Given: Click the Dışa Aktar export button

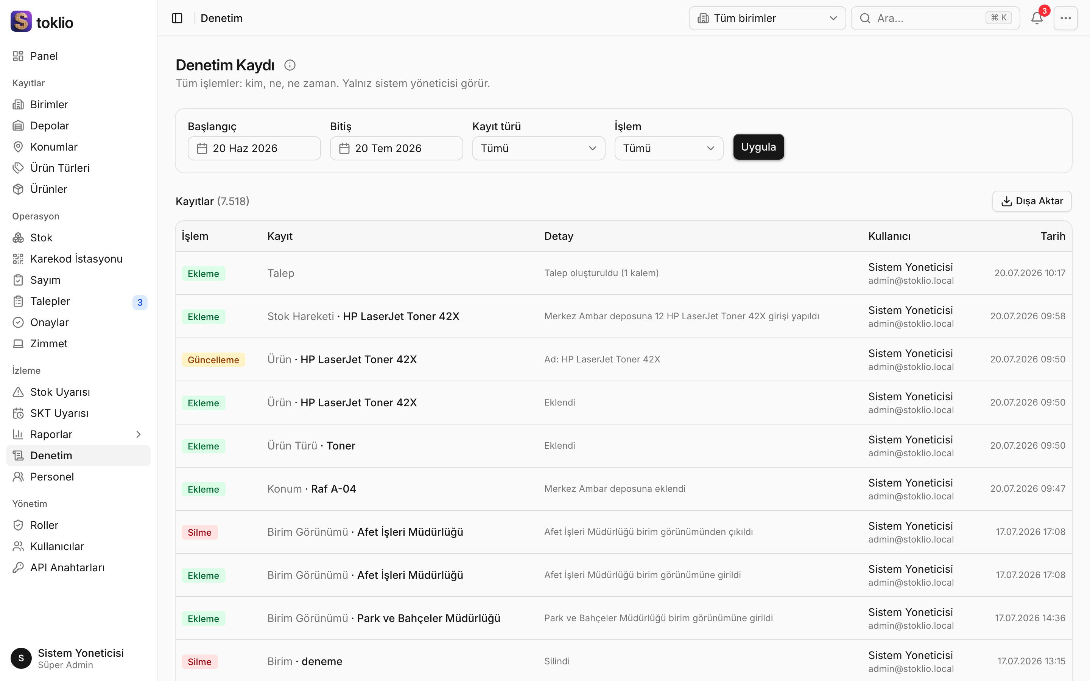Looking at the screenshot, I should [1031, 201].
